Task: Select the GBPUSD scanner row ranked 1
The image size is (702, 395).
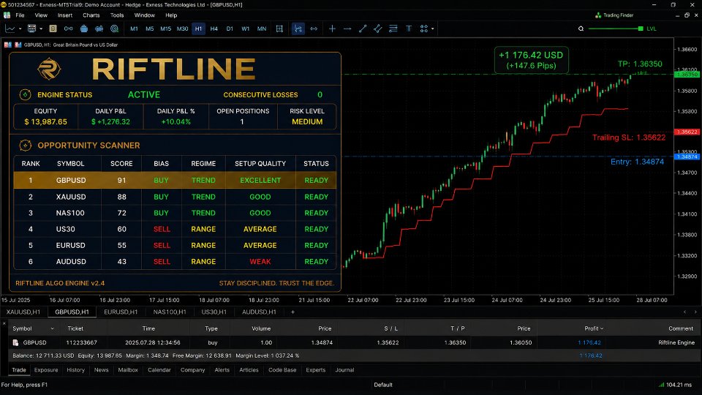Action: 175,180
